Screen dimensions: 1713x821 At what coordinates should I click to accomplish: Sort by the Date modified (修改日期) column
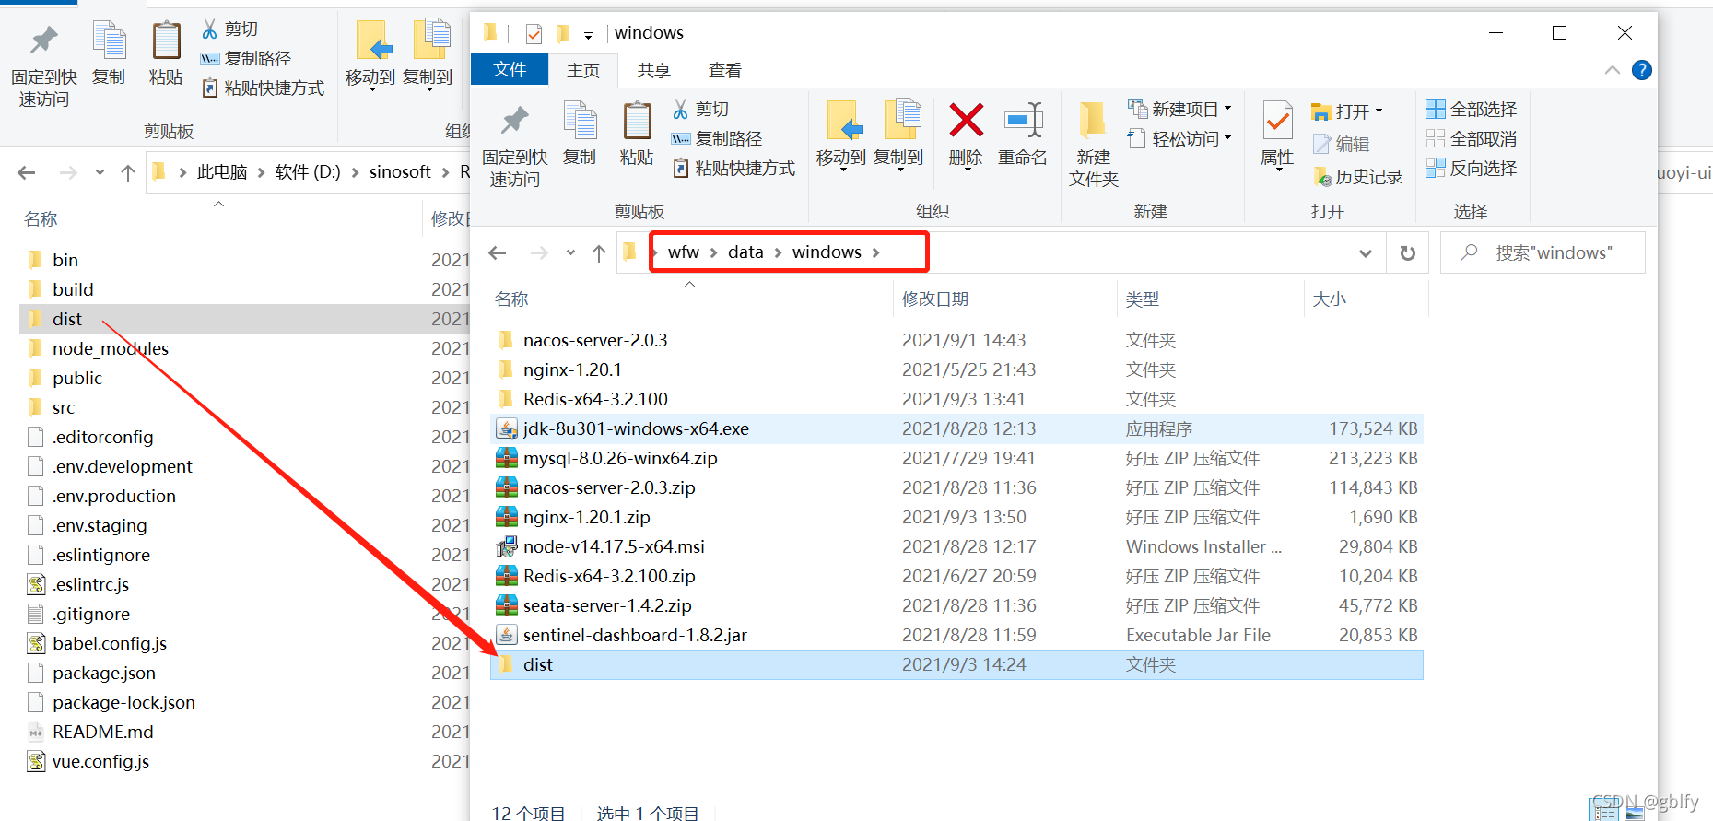click(935, 299)
